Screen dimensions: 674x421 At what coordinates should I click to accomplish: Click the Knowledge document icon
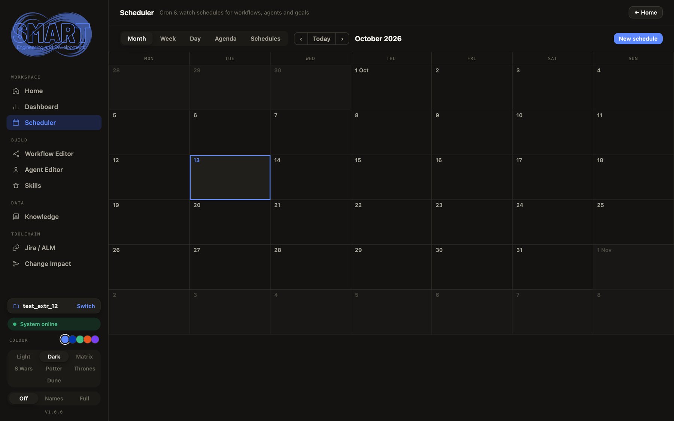coord(16,217)
